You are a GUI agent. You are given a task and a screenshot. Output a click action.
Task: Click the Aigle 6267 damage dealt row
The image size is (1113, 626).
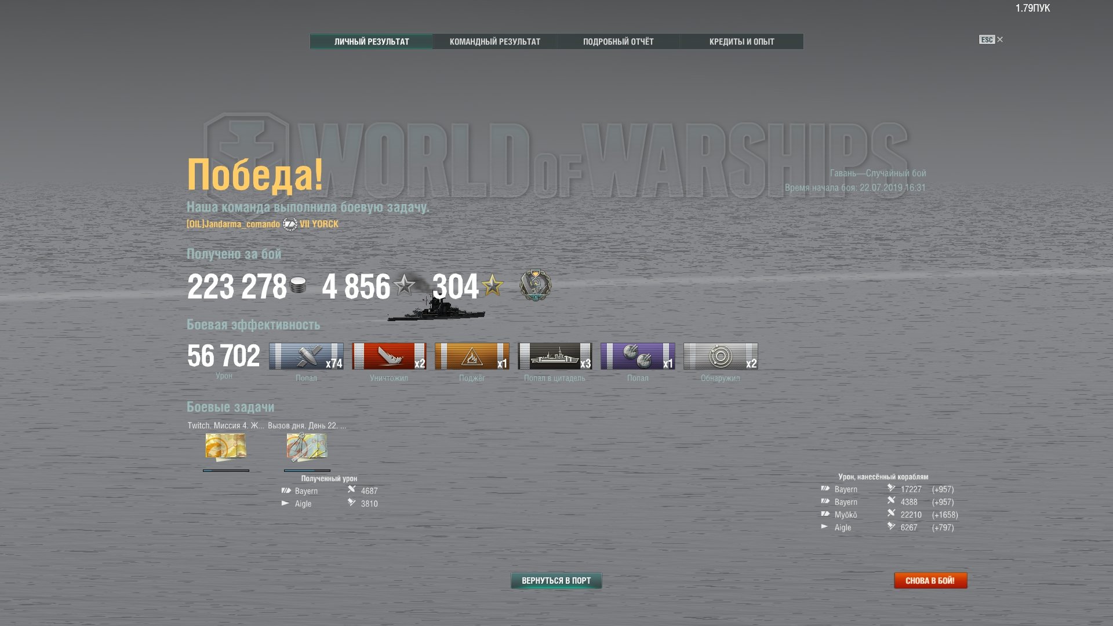point(888,527)
